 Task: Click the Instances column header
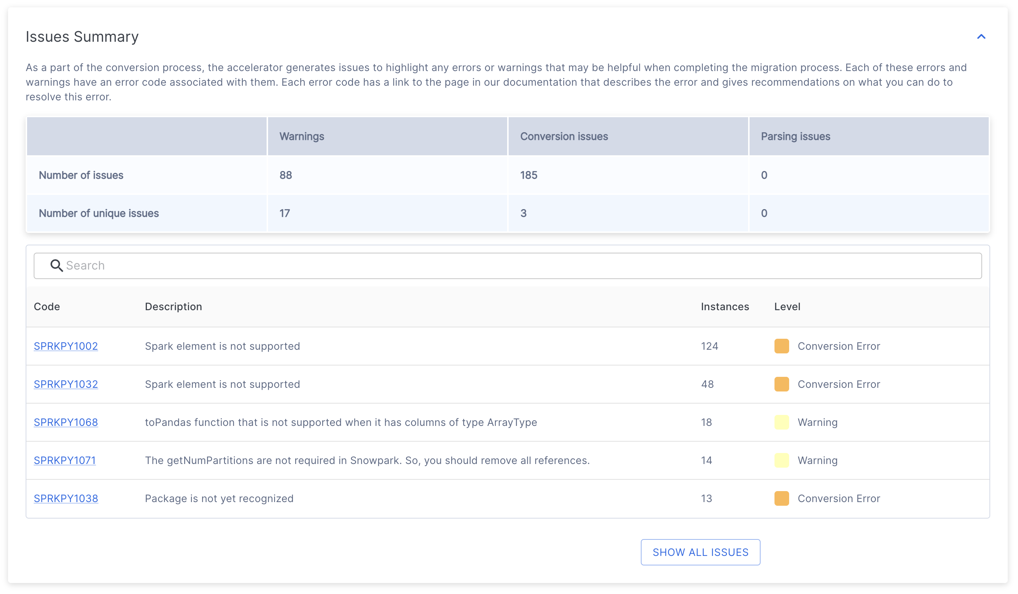[725, 306]
